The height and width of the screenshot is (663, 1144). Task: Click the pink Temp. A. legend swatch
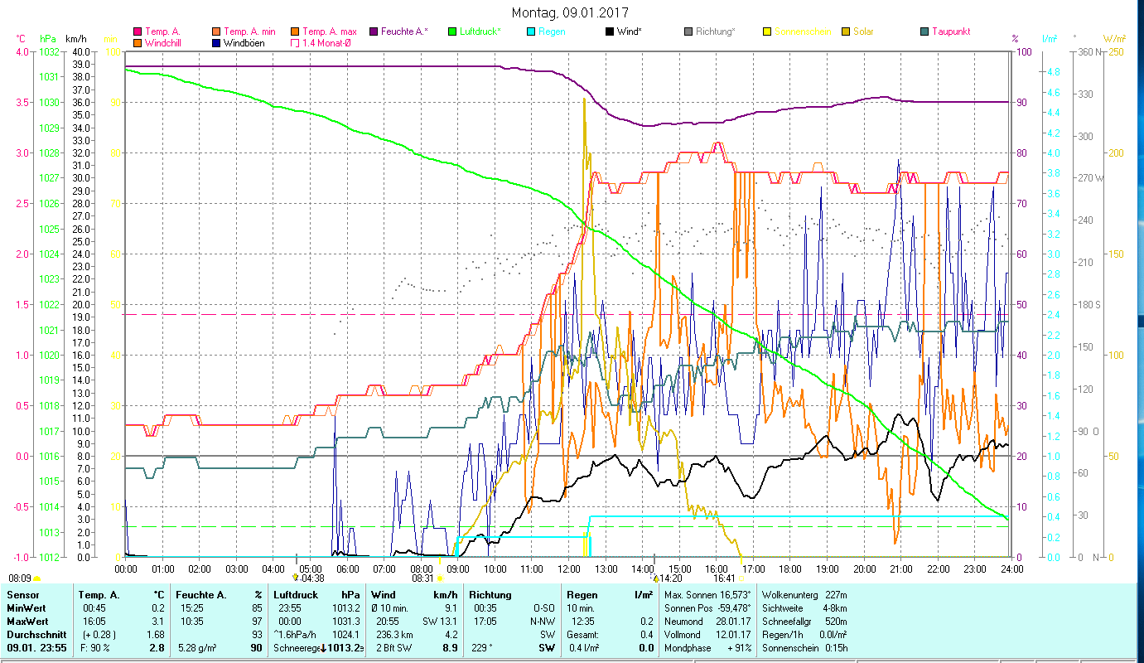138,32
